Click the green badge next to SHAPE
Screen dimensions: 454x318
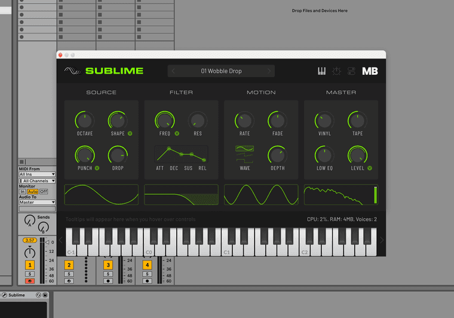(x=130, y=133)
